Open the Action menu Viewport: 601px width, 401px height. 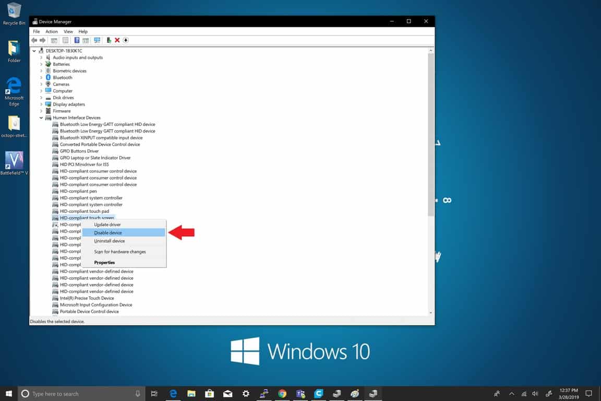[x=51, y=31]
